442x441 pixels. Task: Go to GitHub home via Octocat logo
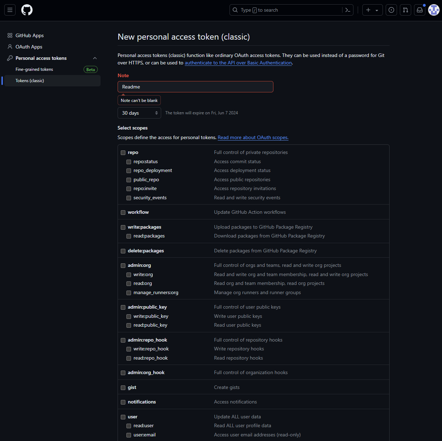27,10
